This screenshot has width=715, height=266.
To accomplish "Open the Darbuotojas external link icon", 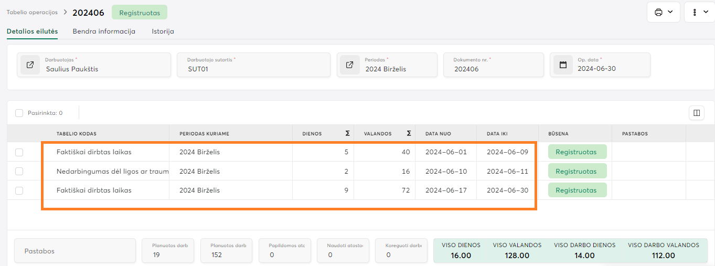I will click(30, 65).
